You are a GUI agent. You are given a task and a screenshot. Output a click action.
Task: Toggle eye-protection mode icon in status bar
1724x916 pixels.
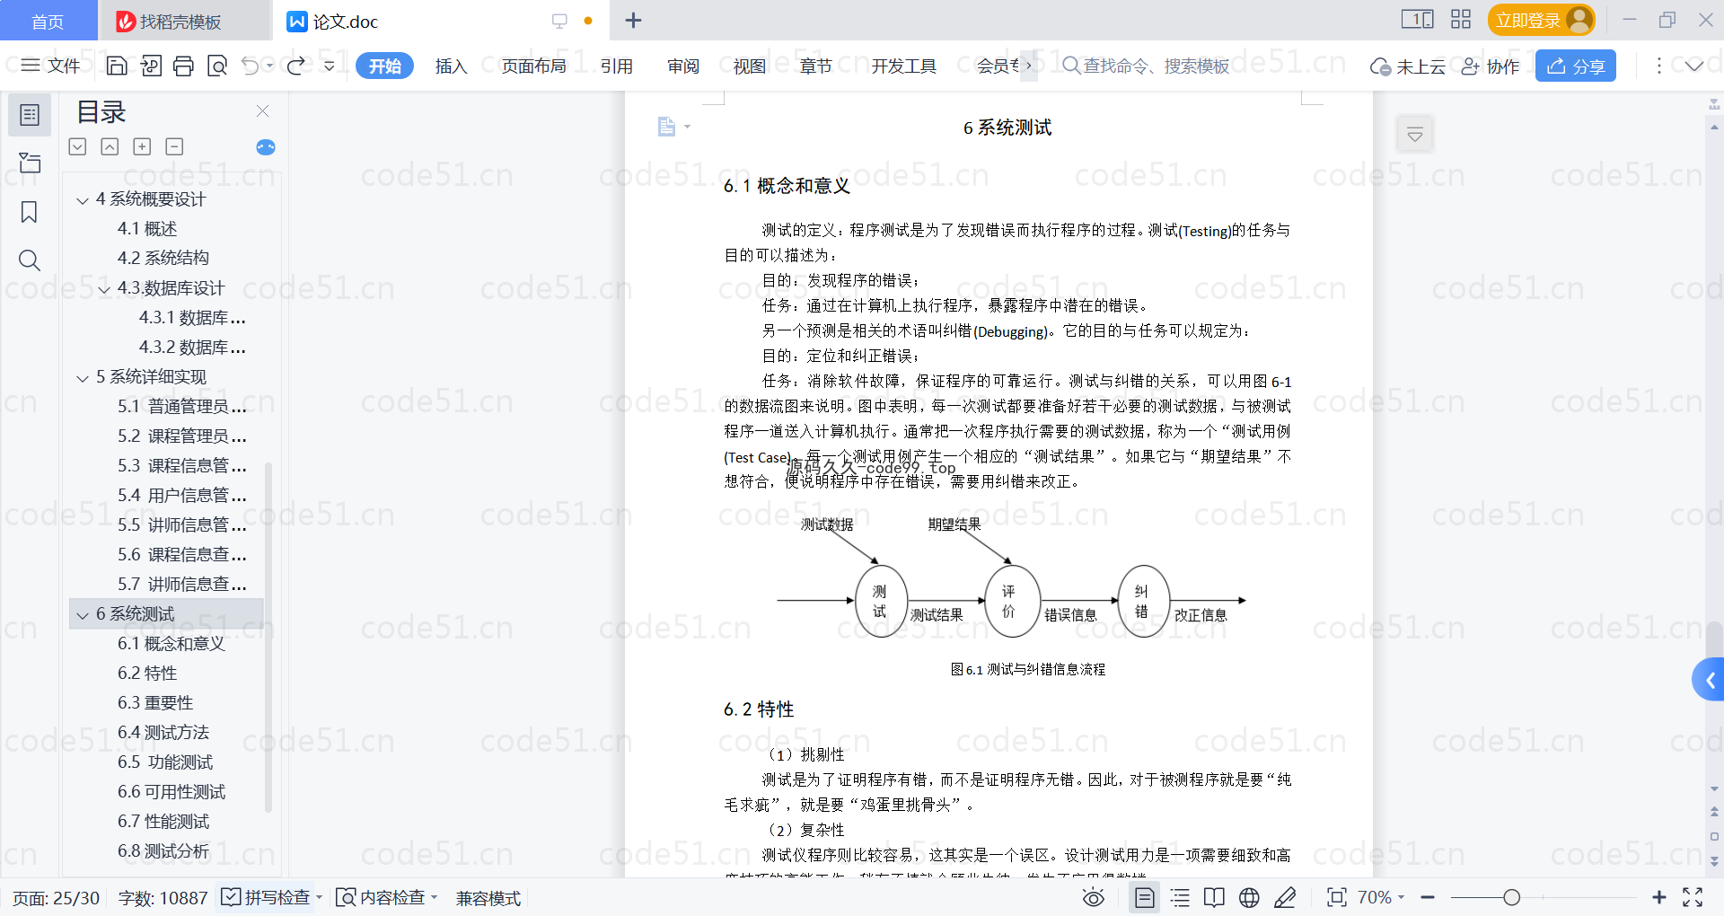click(1094, 897)
